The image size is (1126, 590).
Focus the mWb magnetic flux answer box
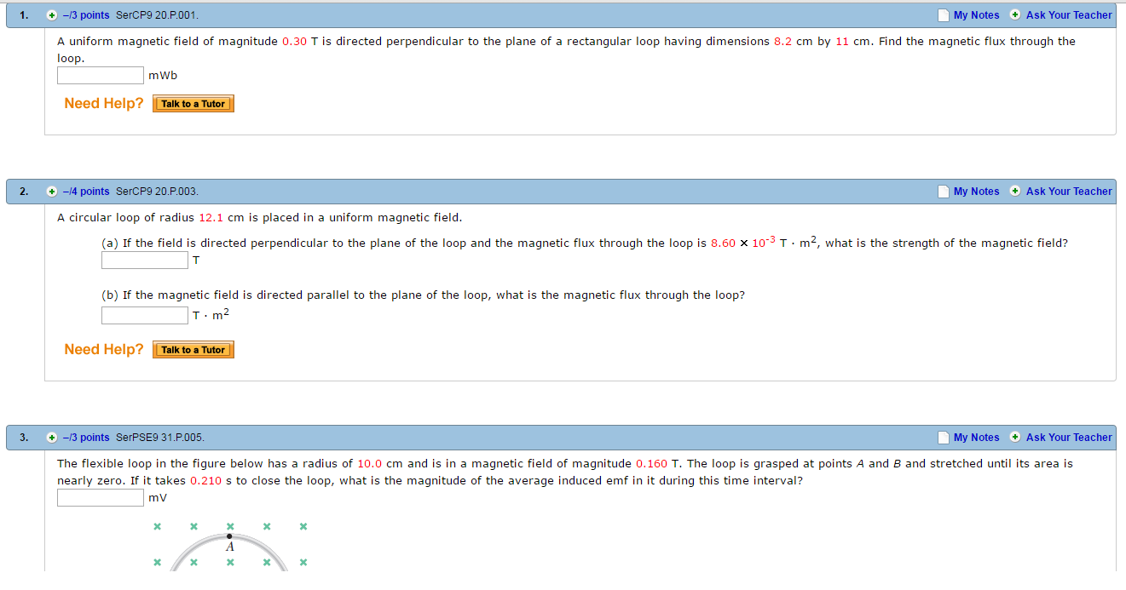[101, 76]
